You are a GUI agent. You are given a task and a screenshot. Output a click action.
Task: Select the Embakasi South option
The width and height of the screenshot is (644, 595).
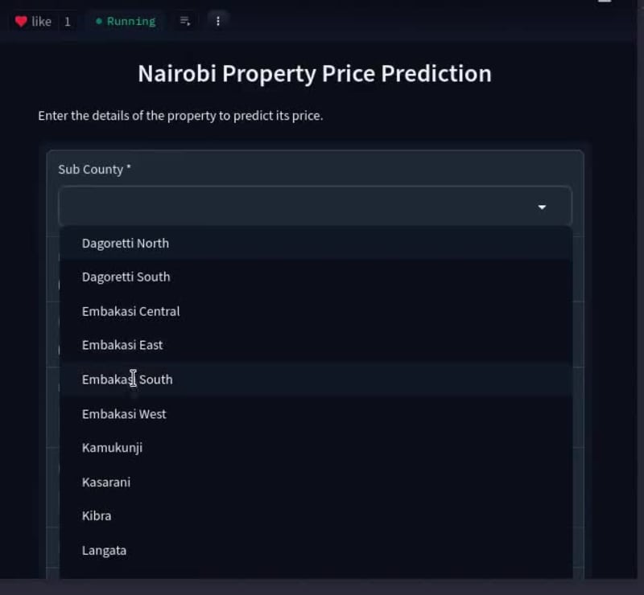pyautogui.click(x=126, y=379)
